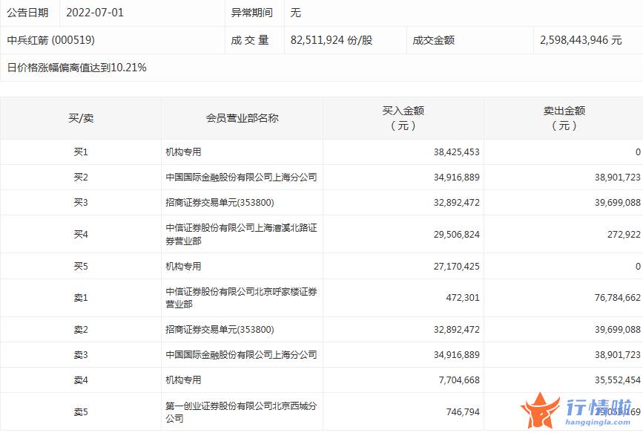
Task: Click 日价格涨幅偏离值达到10.21% text
Action: 76,68
